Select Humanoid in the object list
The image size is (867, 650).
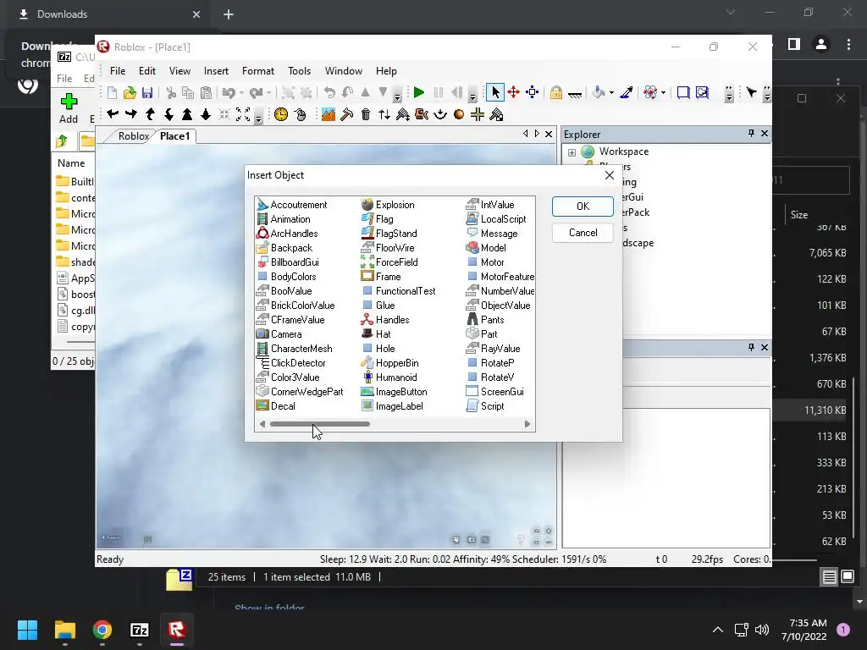coord(396,377)
